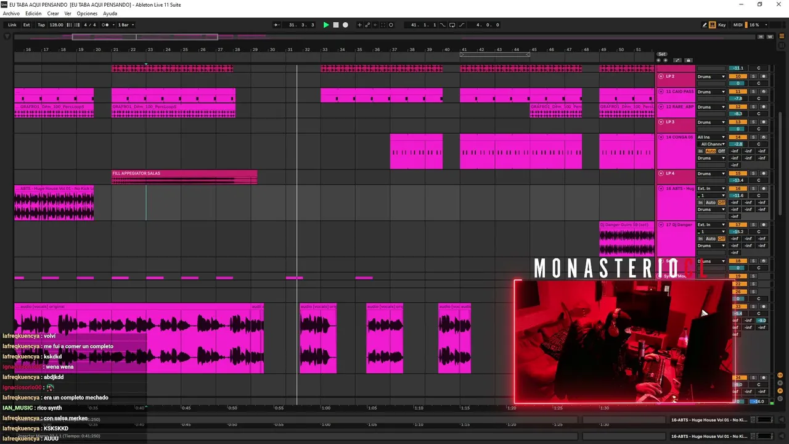Start playback with the Play button
The height and width of the screenshot is (444, 789).
coord(326,25)
